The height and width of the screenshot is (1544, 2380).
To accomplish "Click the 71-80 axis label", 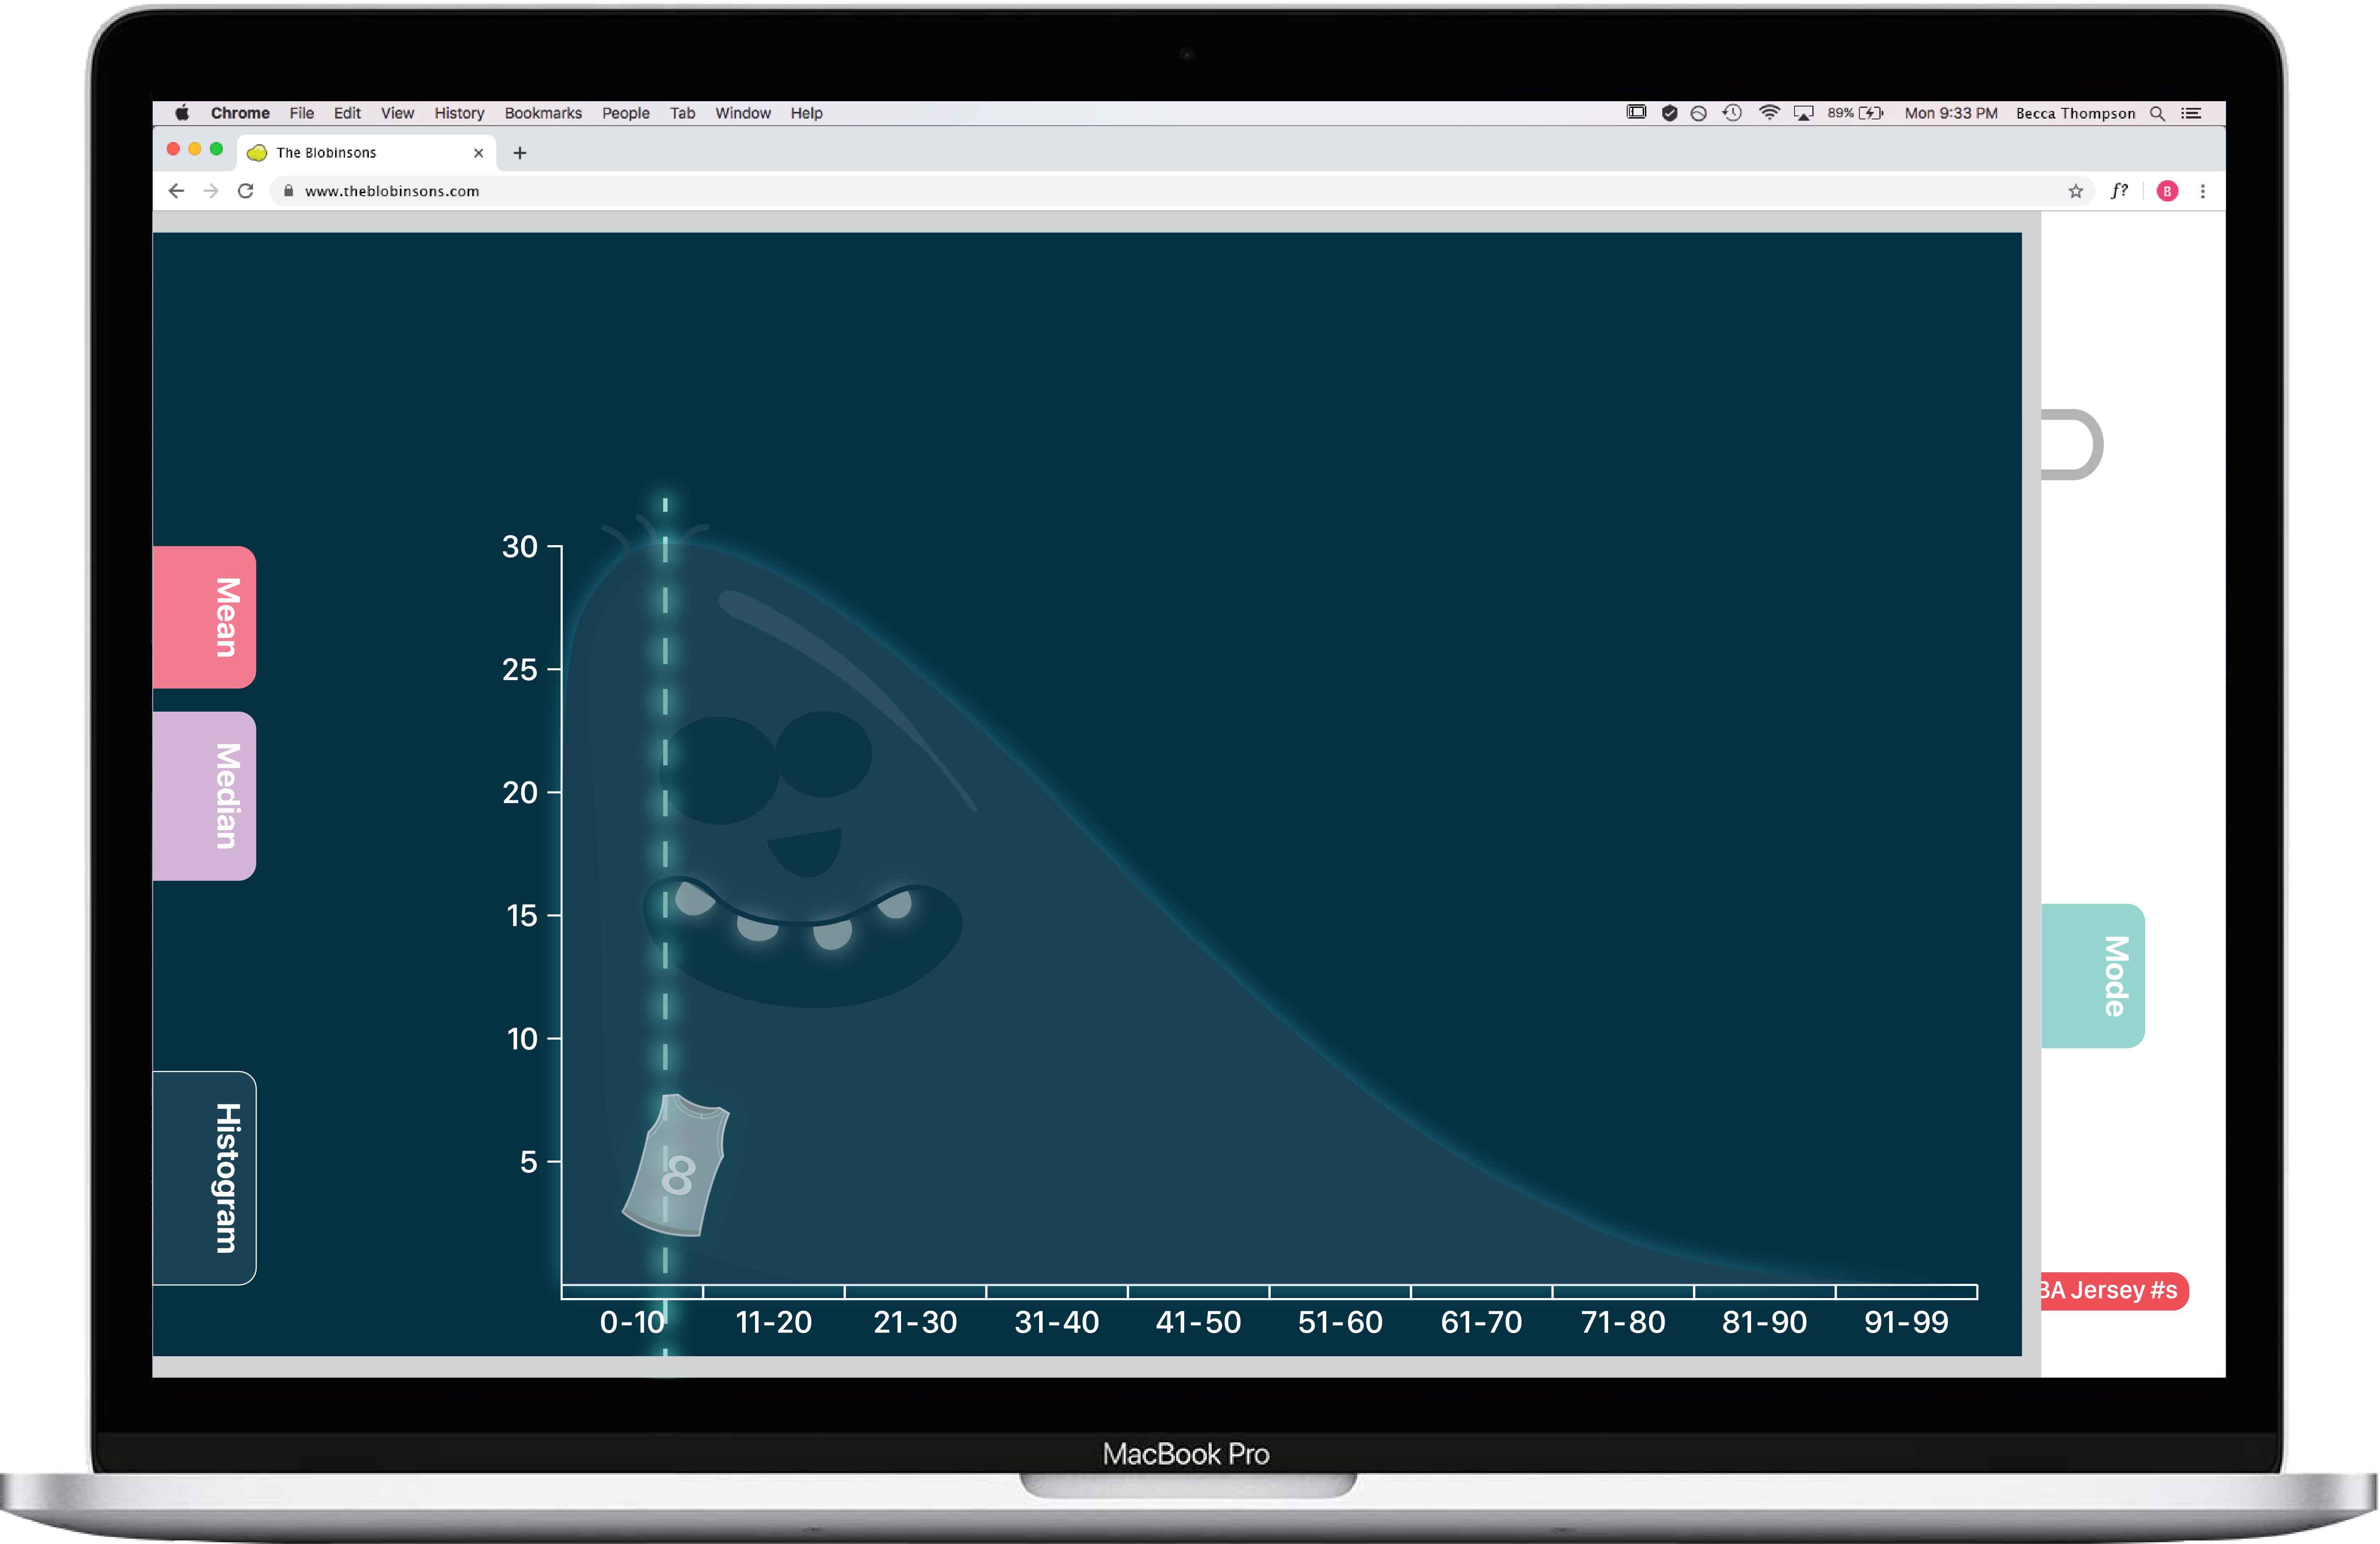I will tap(1623, 1322).
